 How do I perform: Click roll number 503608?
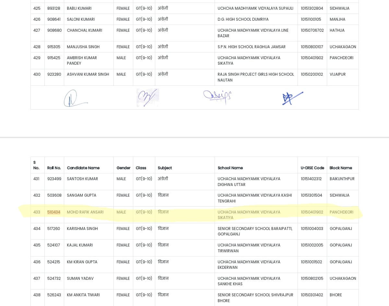point(54,195)
